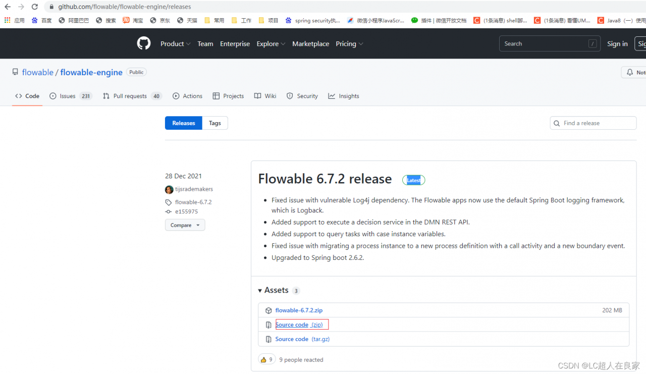Open the 京东 bookmark
The height and width of the screenshot is (374, 646).
160,20
